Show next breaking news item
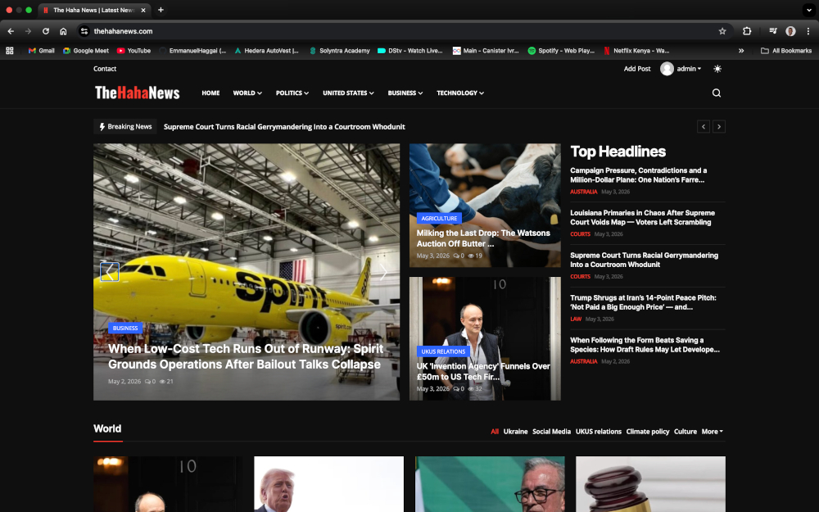This screenshot has height=512, width=819. [719, 126]
